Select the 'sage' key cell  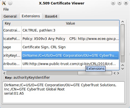pos(12,47)
